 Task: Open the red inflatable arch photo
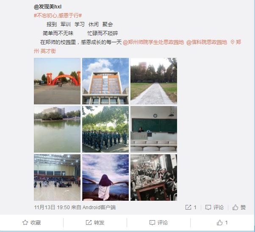(57, 81)
